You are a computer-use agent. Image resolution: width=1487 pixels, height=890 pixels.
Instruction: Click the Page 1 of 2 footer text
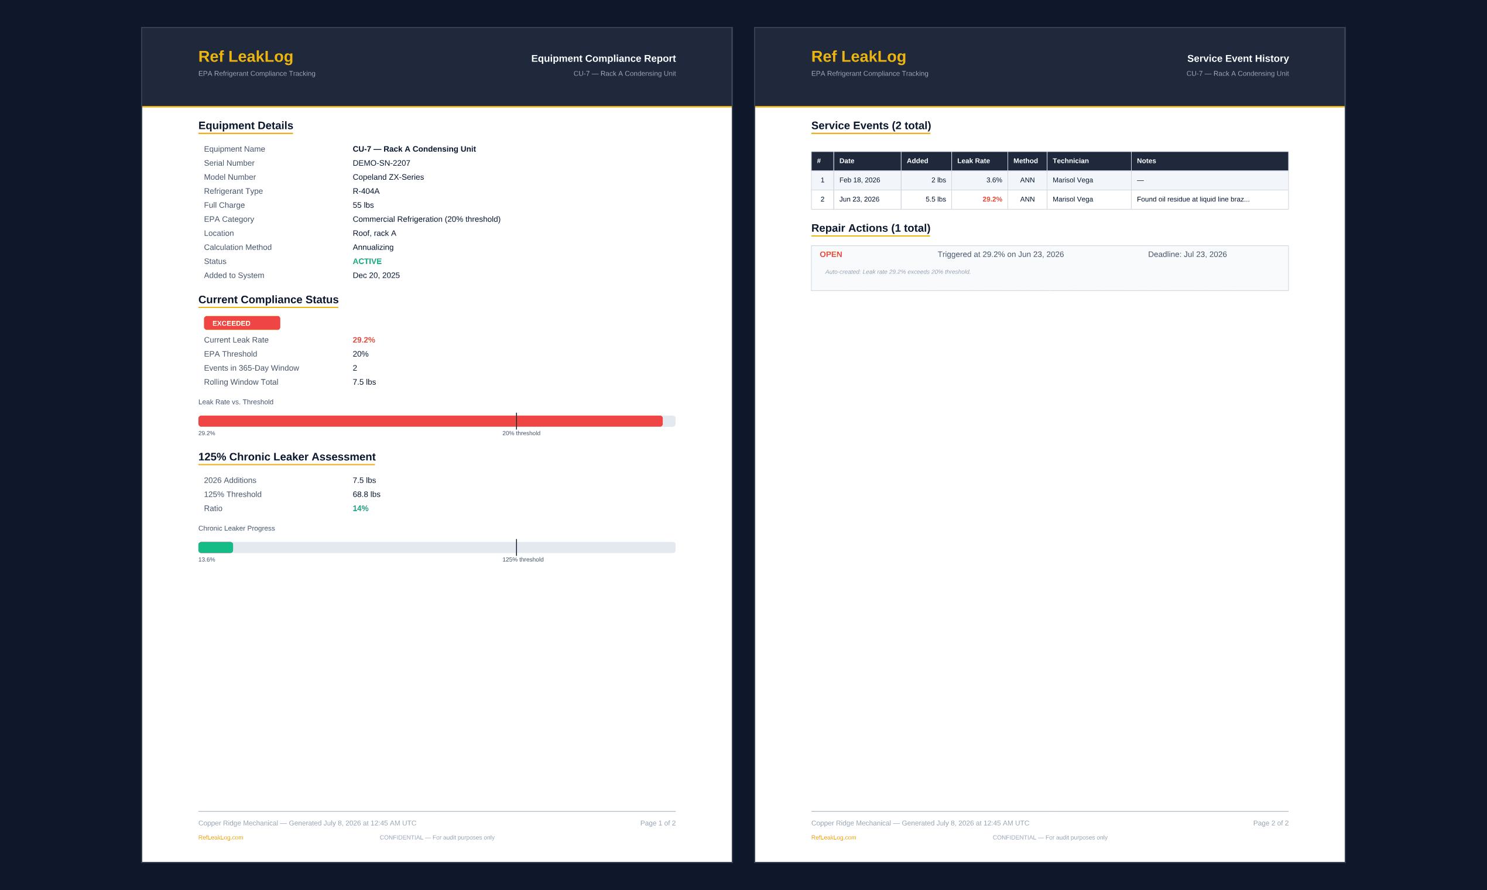point(658,823)
